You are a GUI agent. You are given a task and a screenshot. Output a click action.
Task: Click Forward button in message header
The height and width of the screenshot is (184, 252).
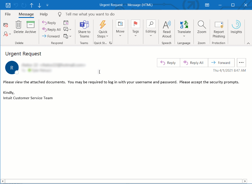coord(221,63)
